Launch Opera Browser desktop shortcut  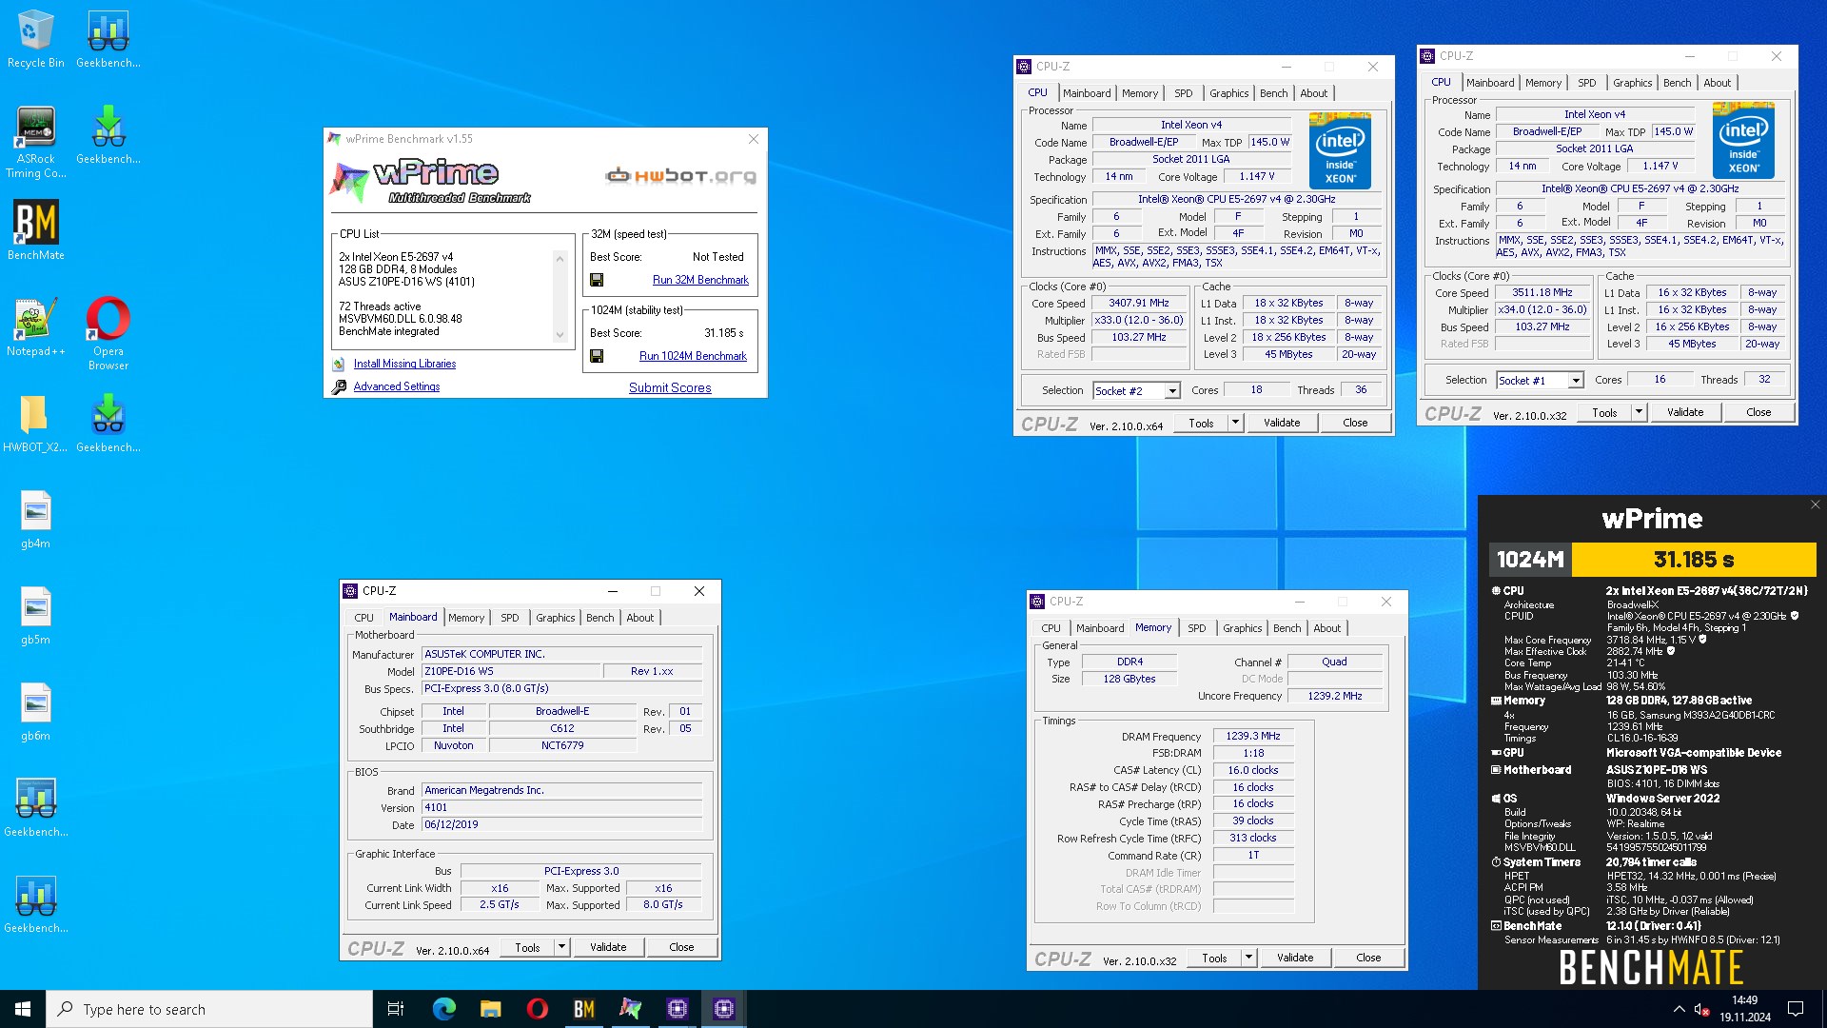pos(108,333)
